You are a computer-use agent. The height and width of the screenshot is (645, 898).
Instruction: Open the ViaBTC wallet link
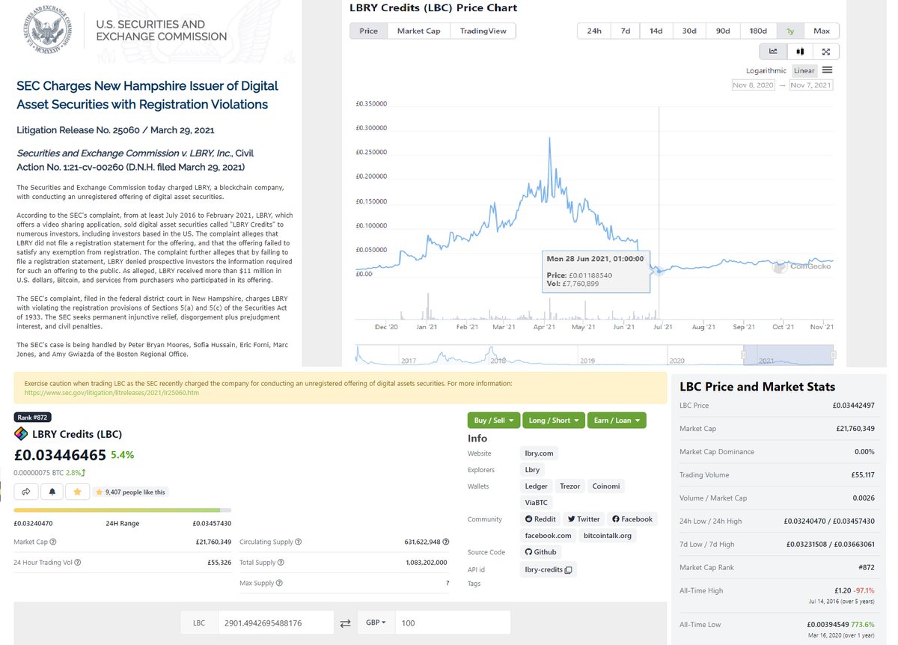(536, 503)
